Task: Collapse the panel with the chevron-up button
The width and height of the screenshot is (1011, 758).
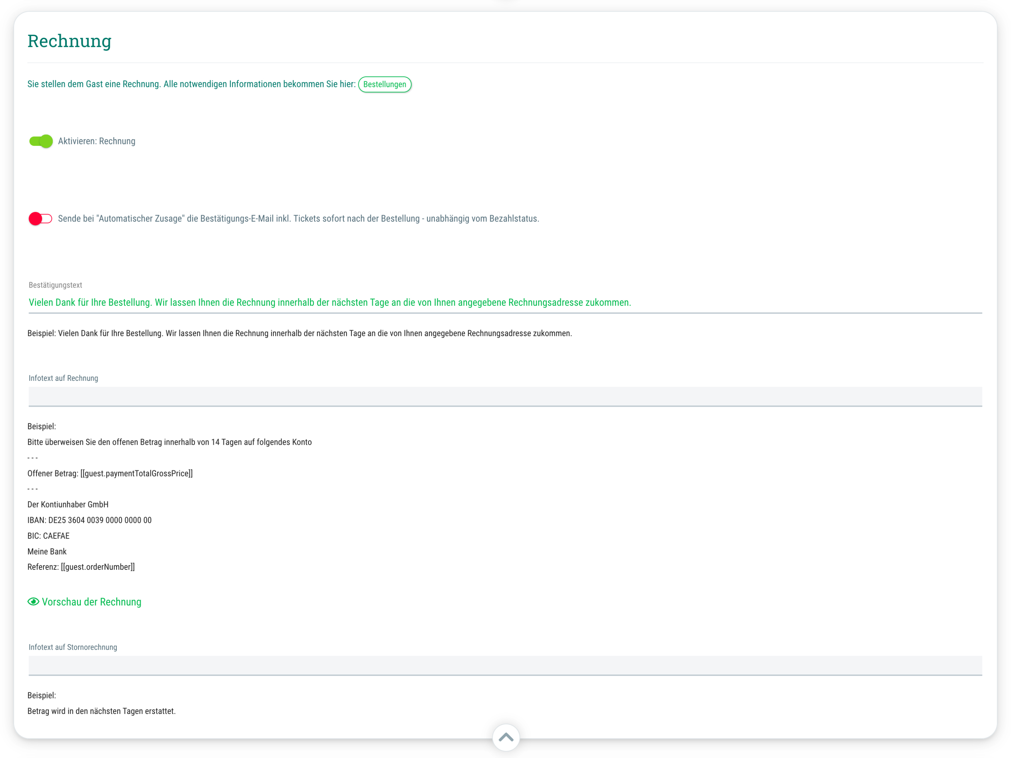Action: point(506,737)
